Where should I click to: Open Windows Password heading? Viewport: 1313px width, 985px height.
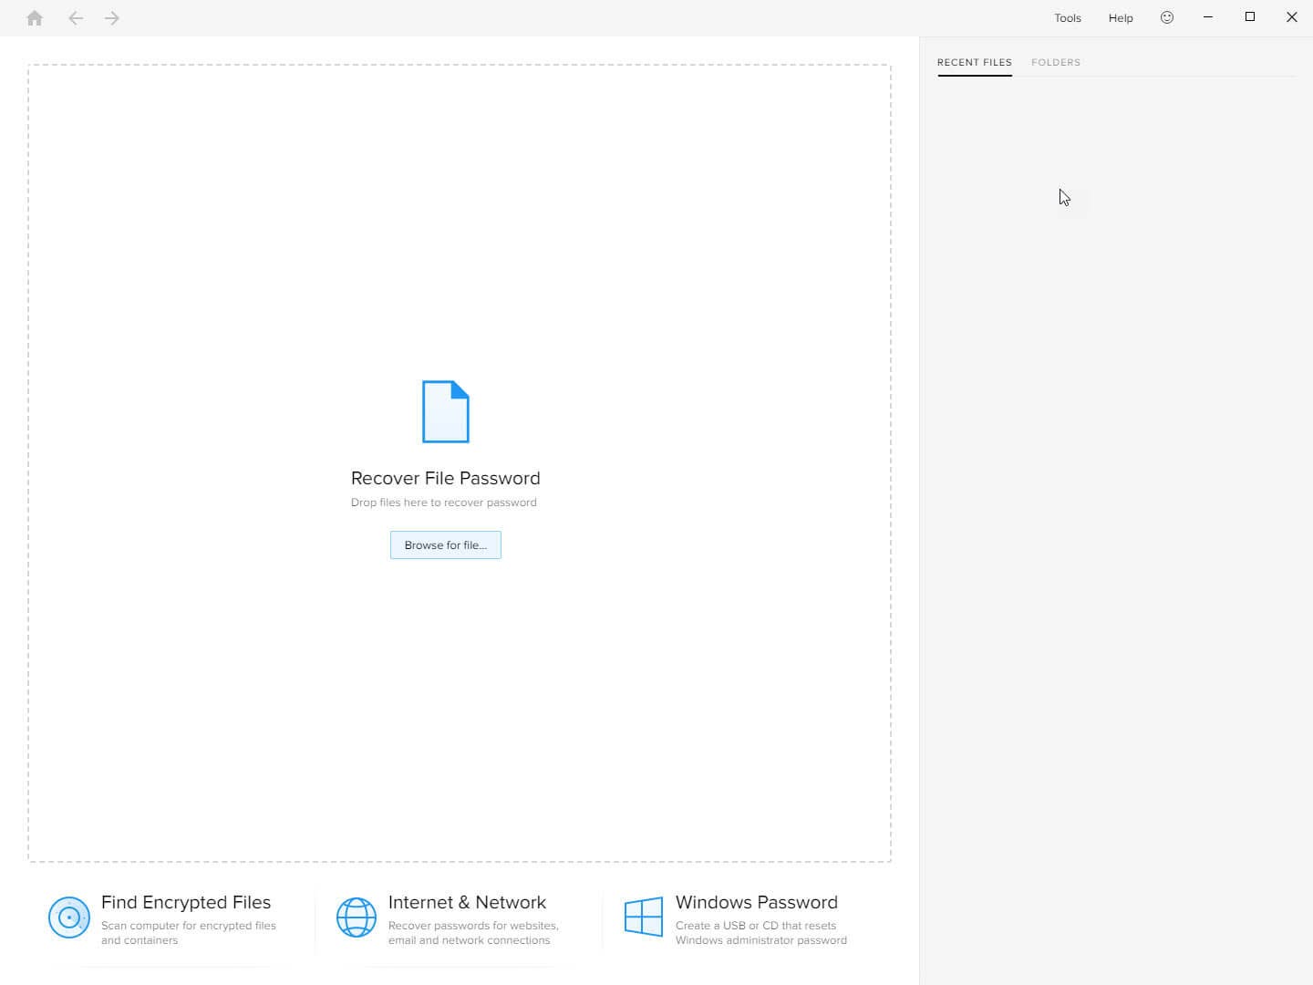click(x=757, y=902)
